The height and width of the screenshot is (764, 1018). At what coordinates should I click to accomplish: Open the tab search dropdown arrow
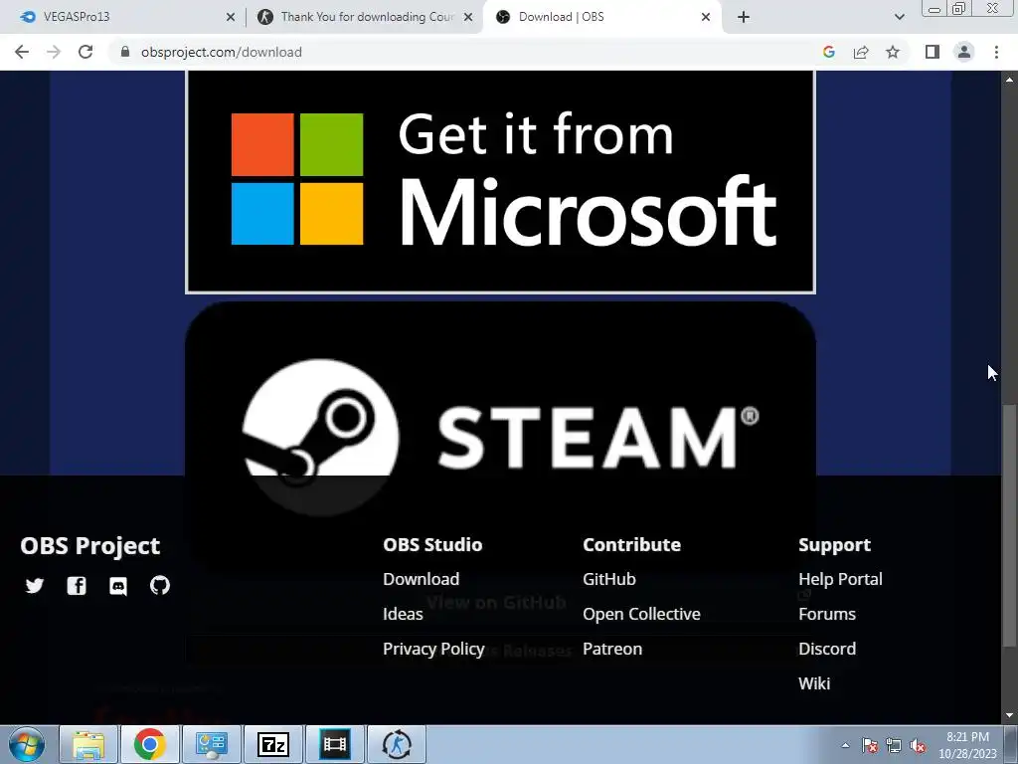point(899,17)
